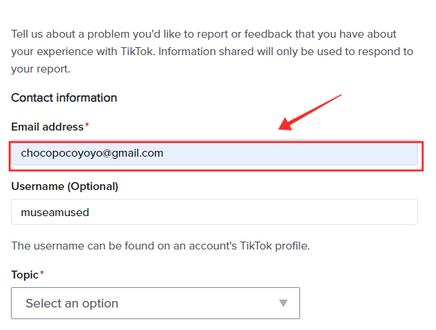Click the "Username (Optional)" field label

click(x=65, y=186)
